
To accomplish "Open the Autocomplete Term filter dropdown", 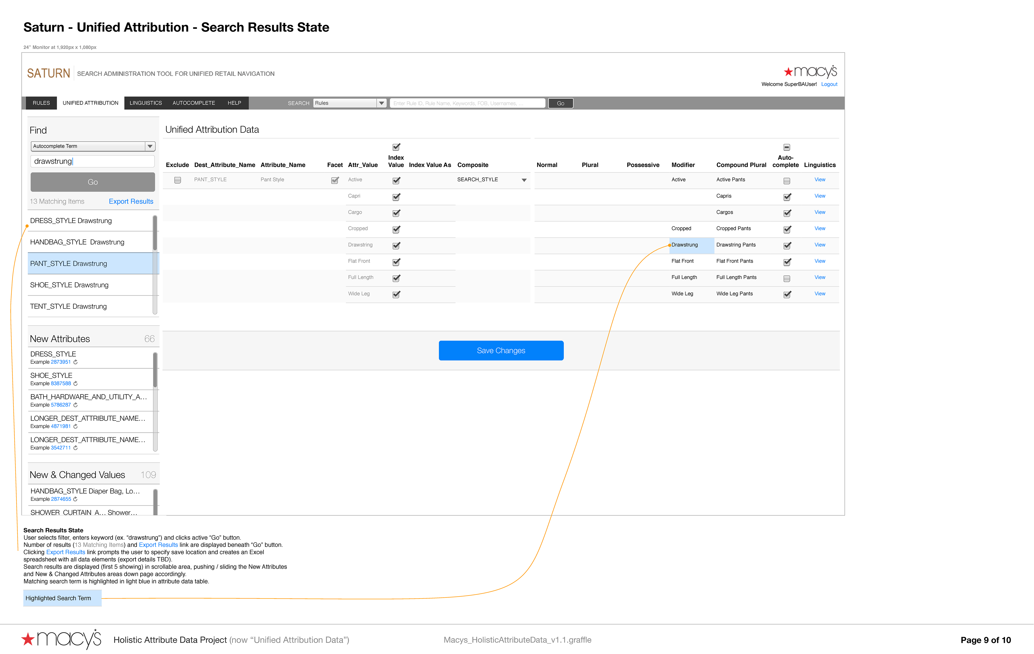I will pos(150,146).
